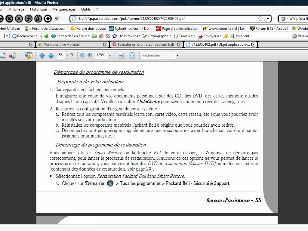The width and height of the screenshot is (308, 231).
Task: Expand the PDF Rechercher search options arrow
Action: point(177,55)
